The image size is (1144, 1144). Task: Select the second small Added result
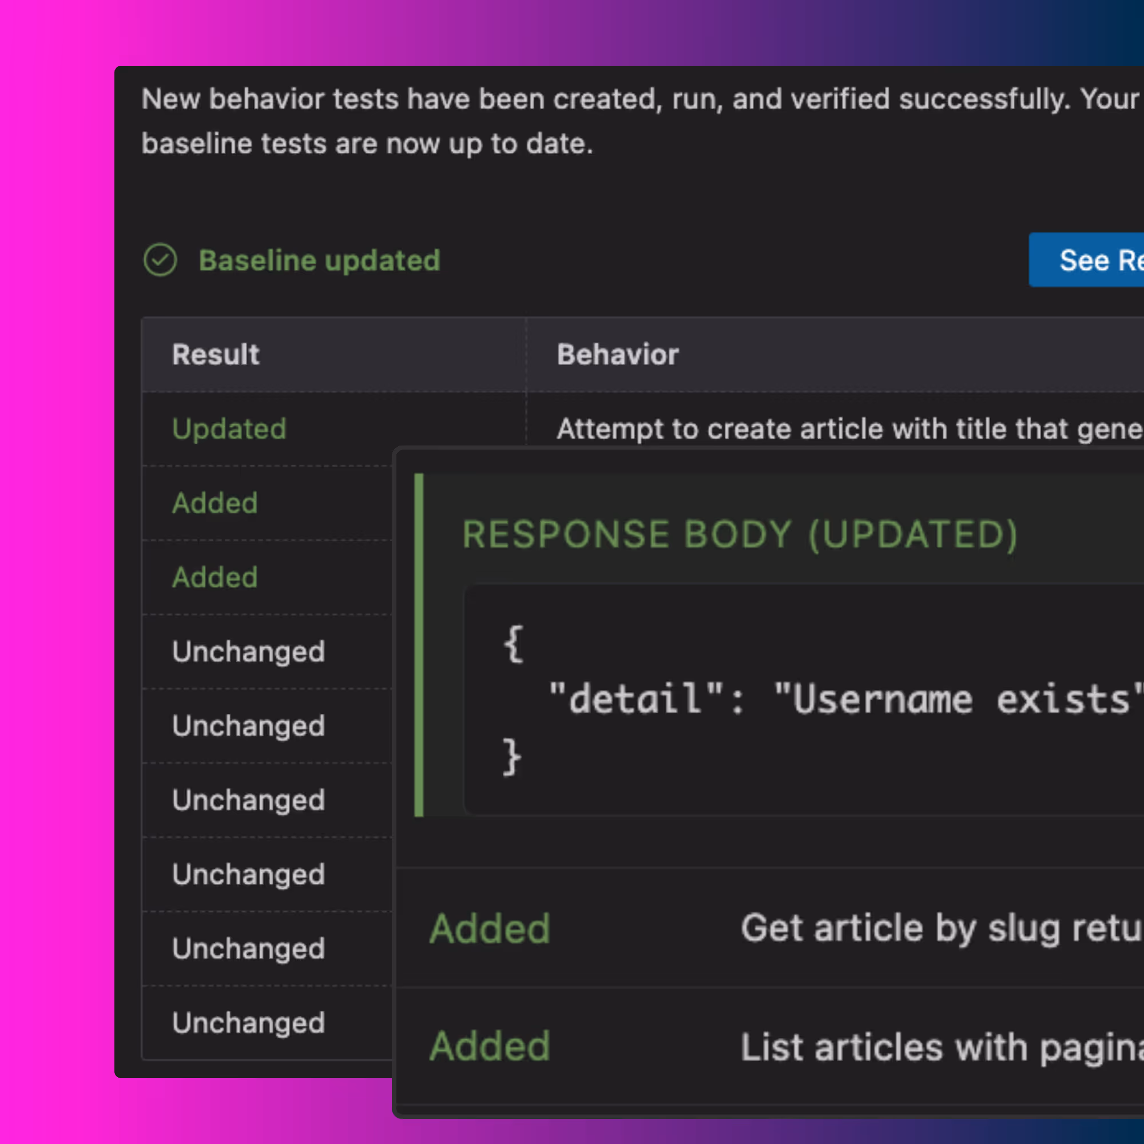tap(215, 577)
